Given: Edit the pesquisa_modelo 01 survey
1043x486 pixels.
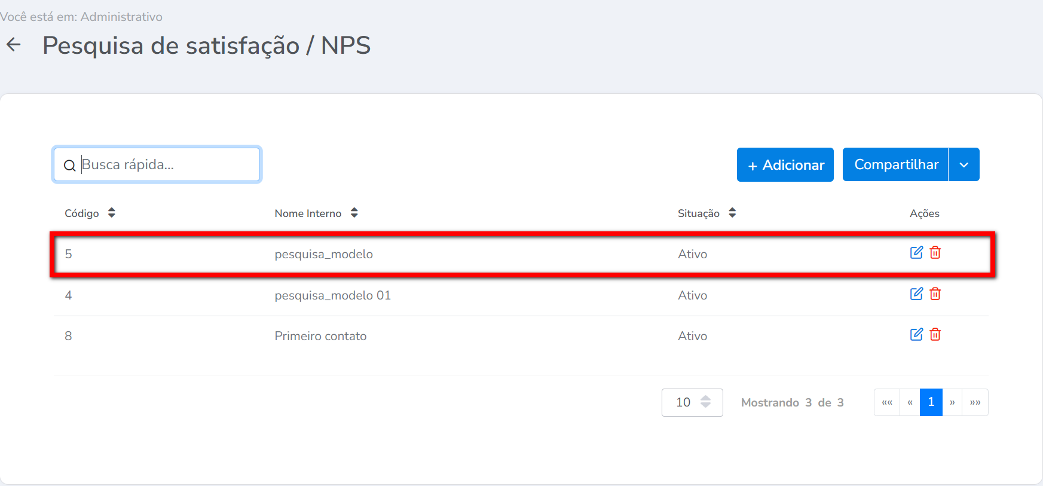Looking at the screenshot, I should point(916,294).
